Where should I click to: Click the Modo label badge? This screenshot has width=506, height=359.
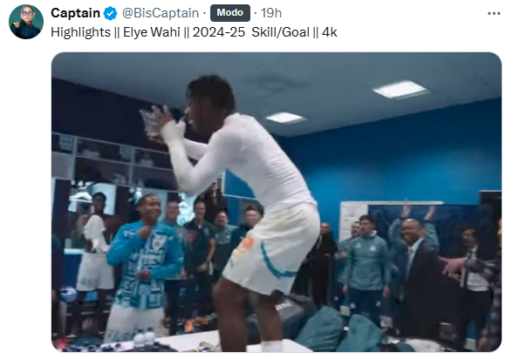[x=230, y=13]
